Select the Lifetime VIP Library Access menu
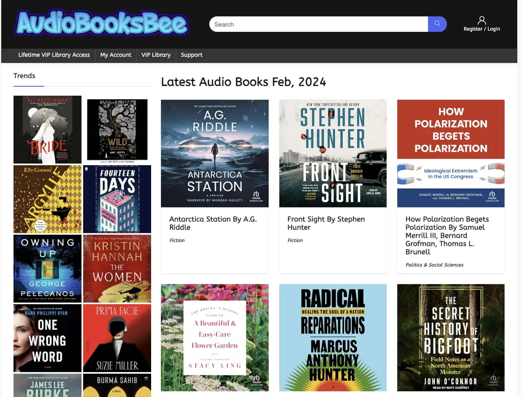The image size is (523, 397). coord(54,55)
